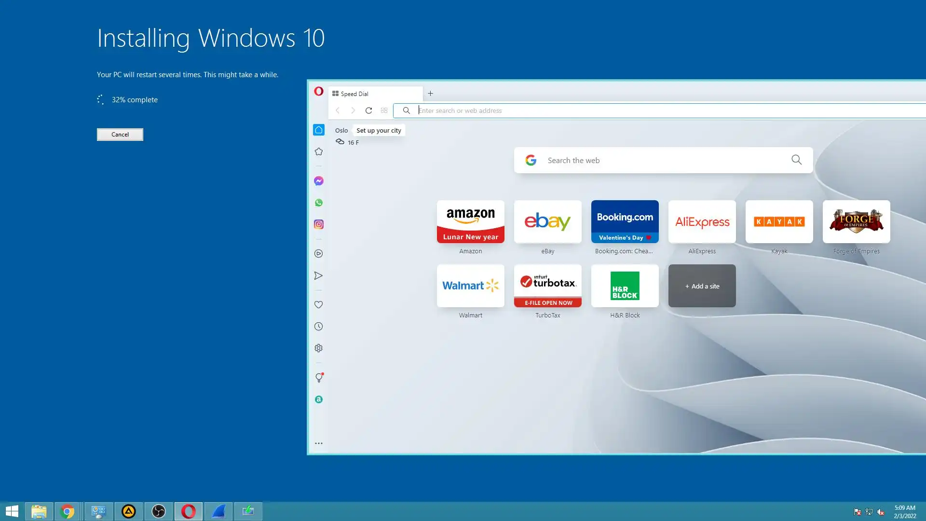Open History clock icon in sidebar

(x=319, y=327)
